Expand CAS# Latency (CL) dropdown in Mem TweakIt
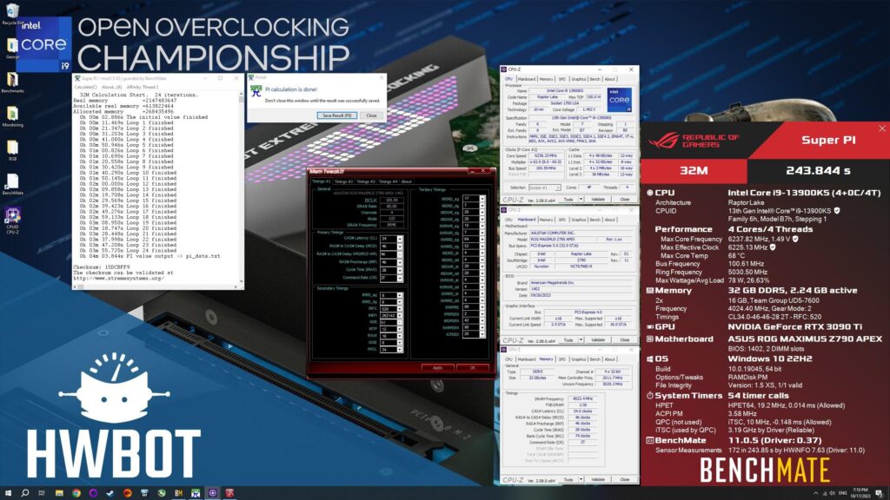The width and height of the screenshot is (890, 500). coord(400,239)
